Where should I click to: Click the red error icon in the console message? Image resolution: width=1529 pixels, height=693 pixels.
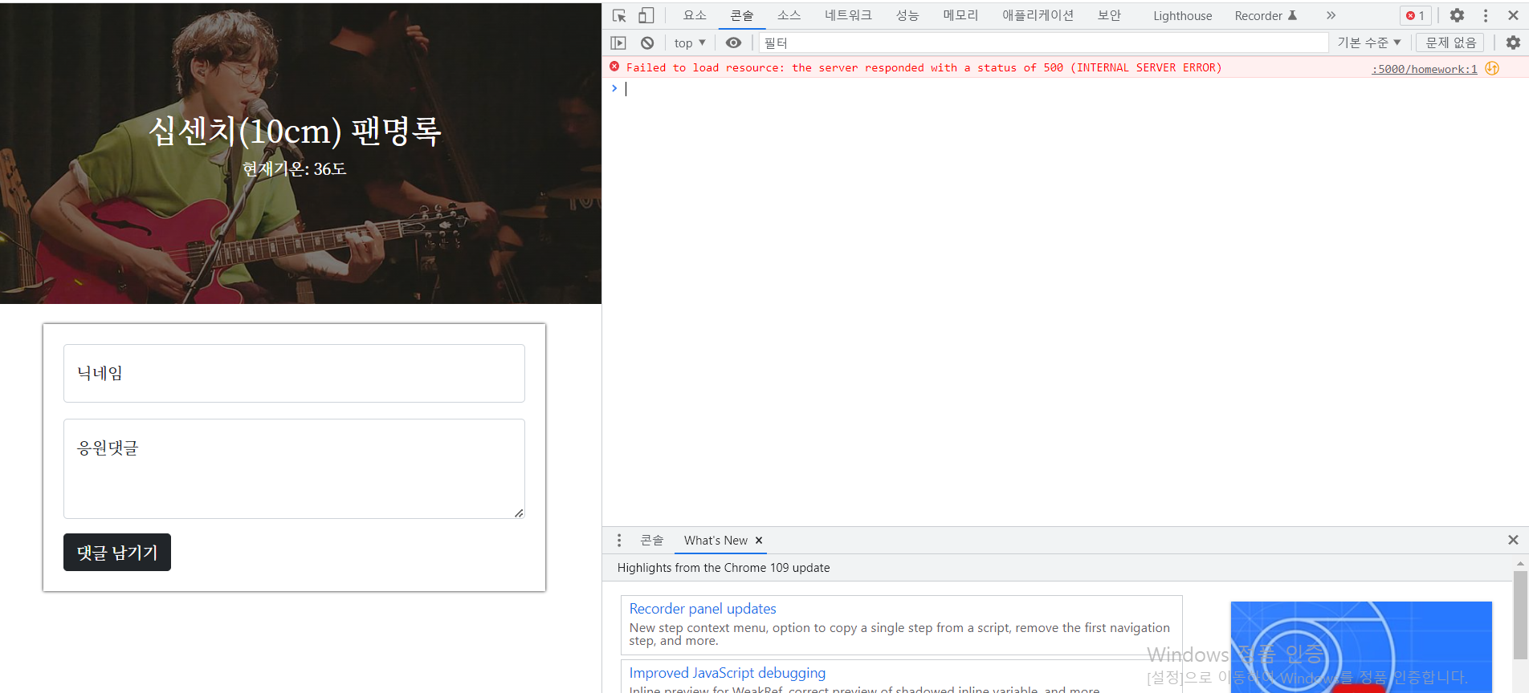[x=614, y=67]
